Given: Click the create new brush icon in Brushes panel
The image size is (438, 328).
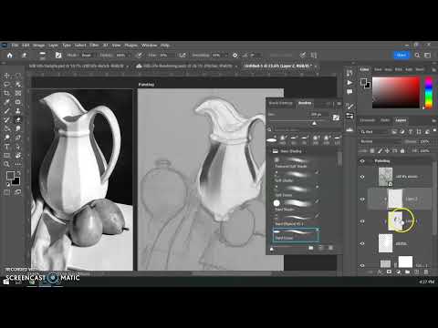Looking at the screenshot, I should (x=320, y=248).
